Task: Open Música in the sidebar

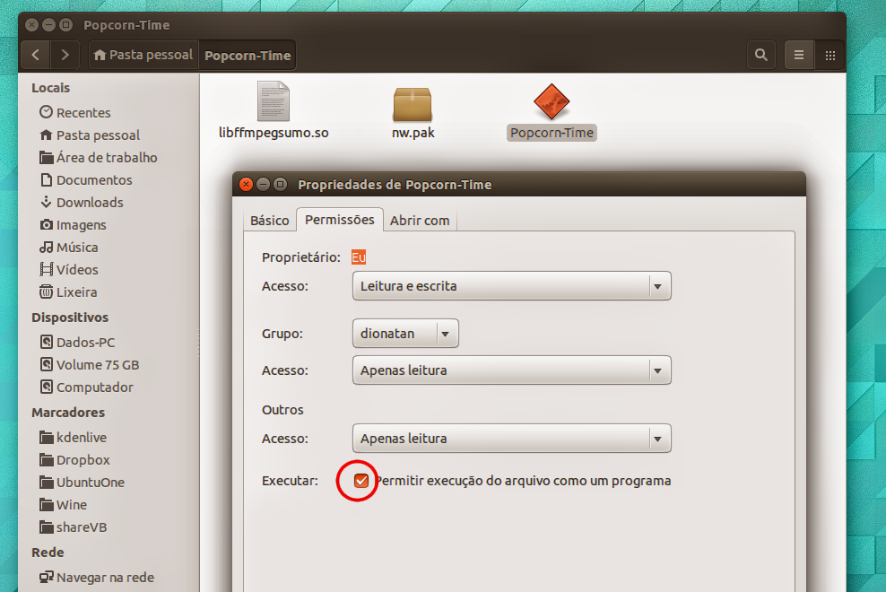Action: (68, 248)
